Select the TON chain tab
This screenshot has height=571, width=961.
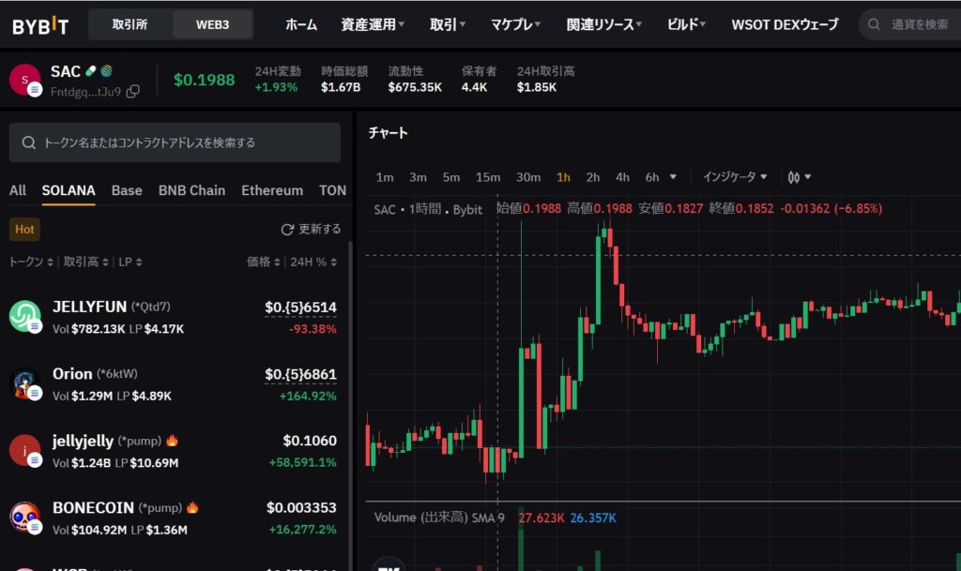pyautogui.click(x=333, y=190)
